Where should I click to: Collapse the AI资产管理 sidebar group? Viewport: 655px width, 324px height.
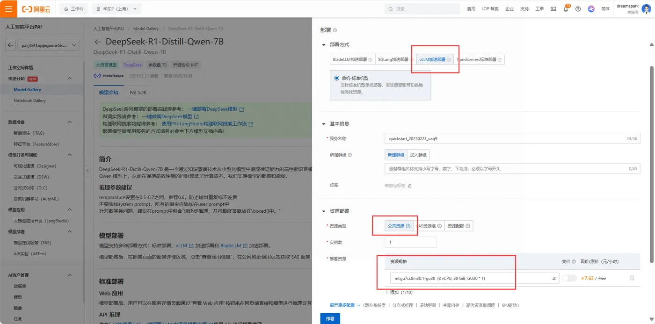click(x=70, y=275)
